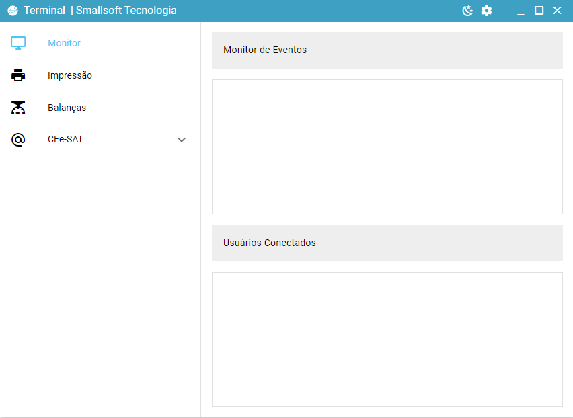Open the Impressão menu item

[x=70, y=75]
